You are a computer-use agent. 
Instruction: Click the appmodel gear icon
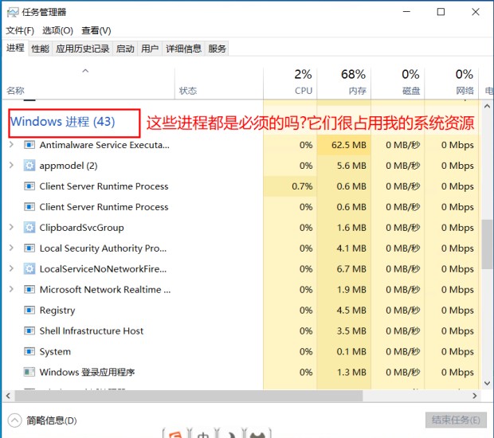pos(29,166)
